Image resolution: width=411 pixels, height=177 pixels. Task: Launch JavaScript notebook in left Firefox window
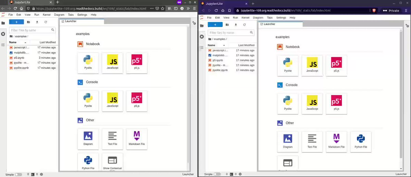(112, 63)
